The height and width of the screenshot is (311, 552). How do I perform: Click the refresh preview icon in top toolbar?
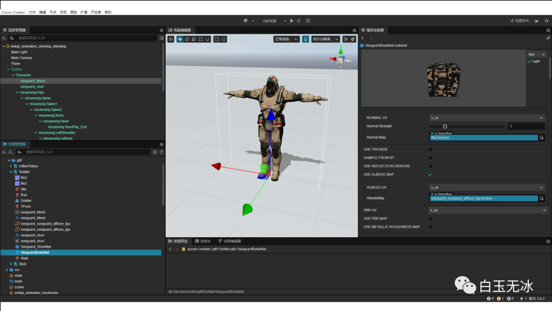coord(298,21)
